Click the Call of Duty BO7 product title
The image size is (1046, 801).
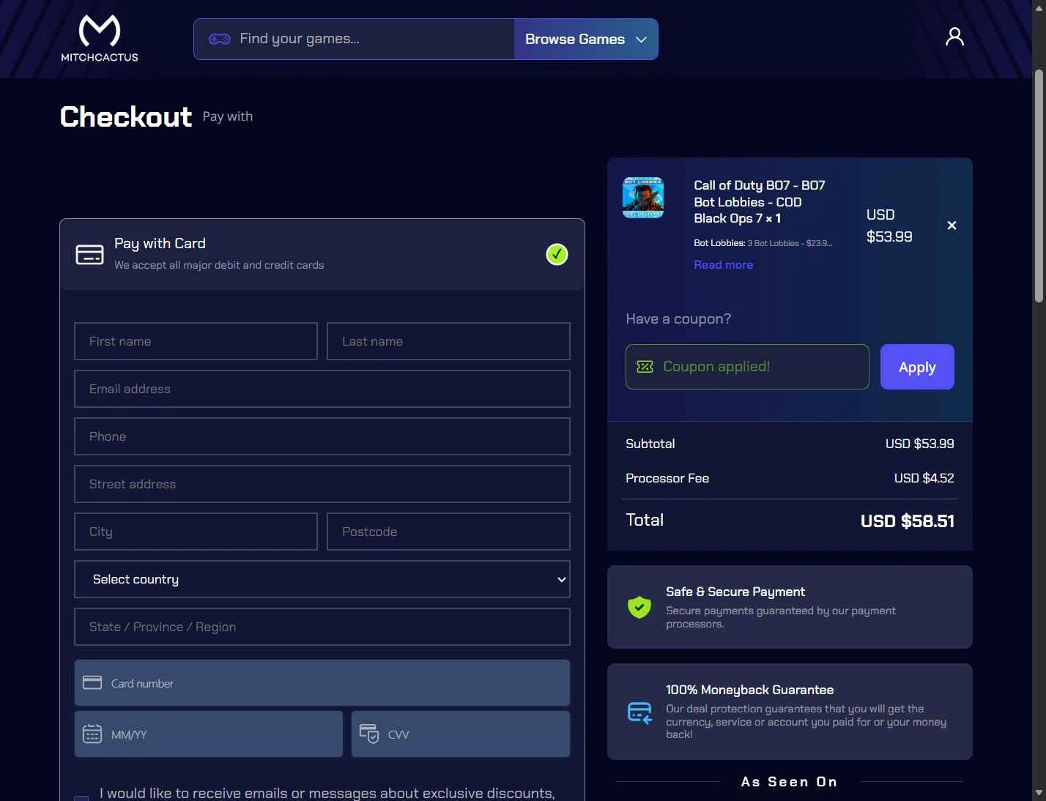click(x=760, y=202)
